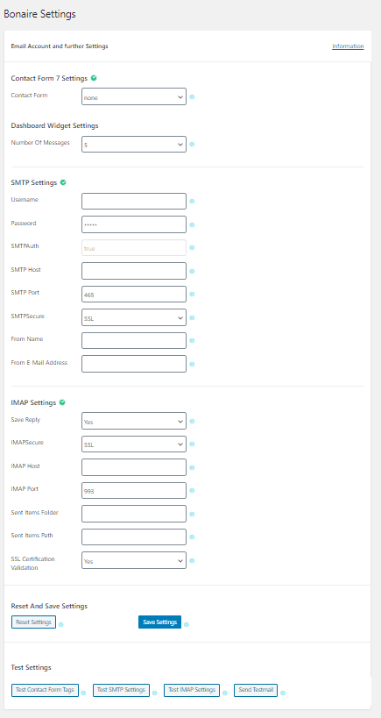Click the help icon next to Save Settings button
The image size is (381, 718).
(x=187, y=624)
